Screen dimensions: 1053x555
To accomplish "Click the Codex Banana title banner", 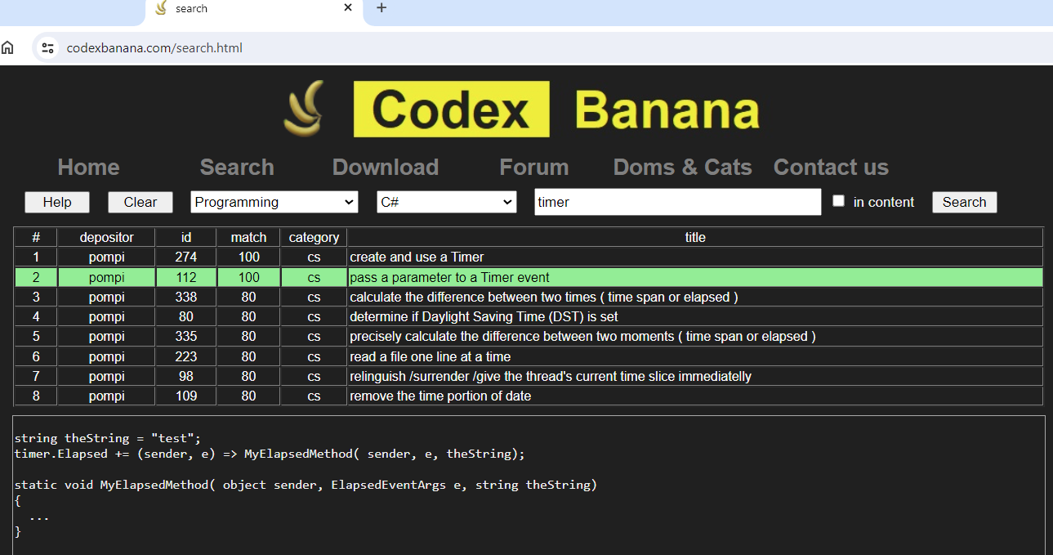I will point(557,110).
